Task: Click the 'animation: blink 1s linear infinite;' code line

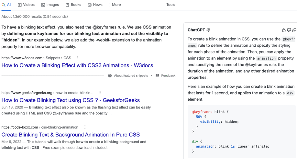Action: [x=233, y=146]
